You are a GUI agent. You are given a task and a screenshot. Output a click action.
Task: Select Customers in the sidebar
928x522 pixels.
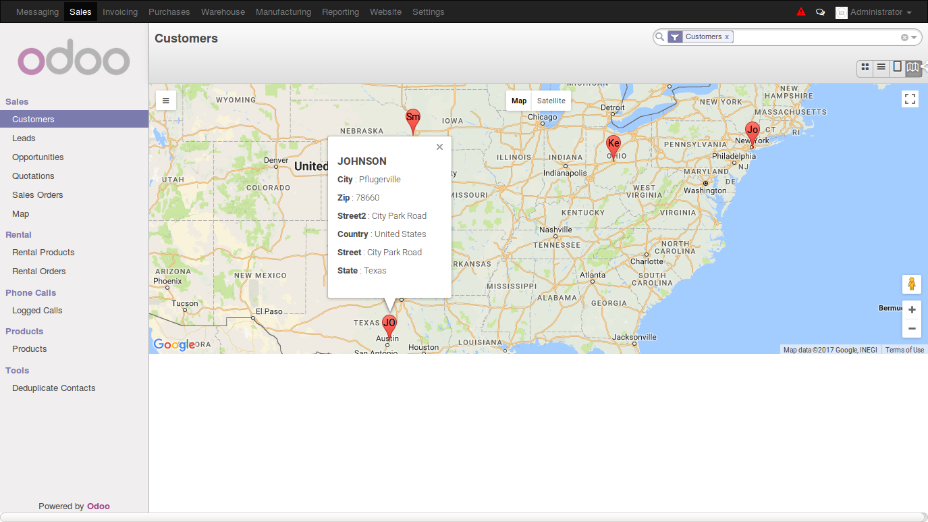pos(74,120)
